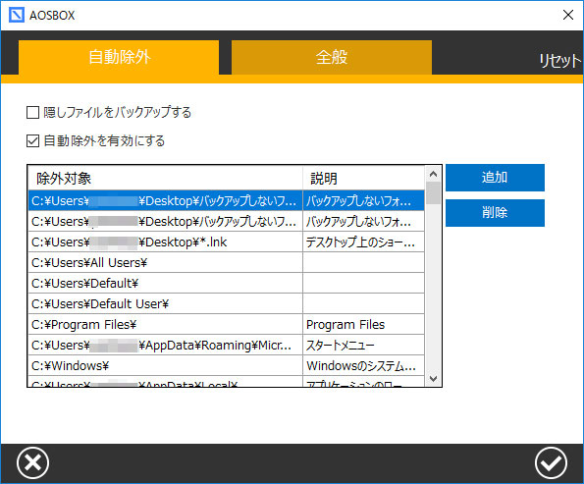Viewport: 584px width, 484px height.
Task: Toggle 自動除外を有効にする checkbox
Action: [32, 140]
